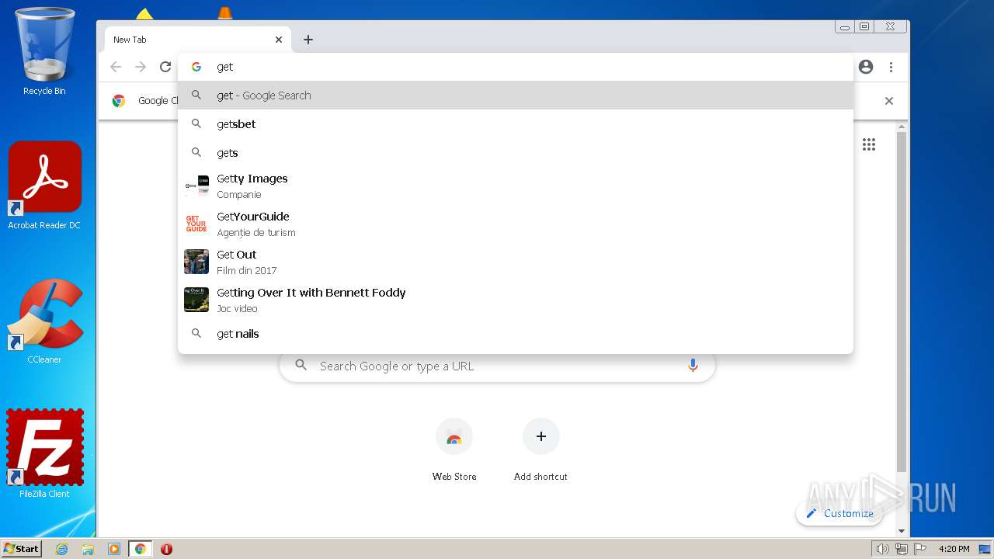Choose the 'getsbet' suggestion
Image resolution: width=994 pixels, height=559 pixels.
coord(516,124)
